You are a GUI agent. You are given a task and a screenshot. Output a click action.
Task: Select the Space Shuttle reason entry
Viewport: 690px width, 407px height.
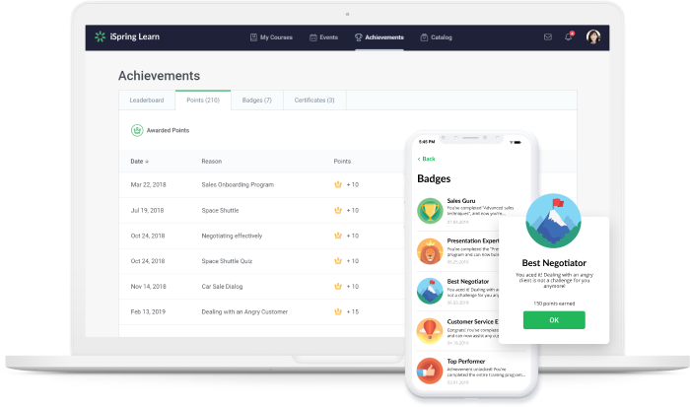(x=220, y=210)
